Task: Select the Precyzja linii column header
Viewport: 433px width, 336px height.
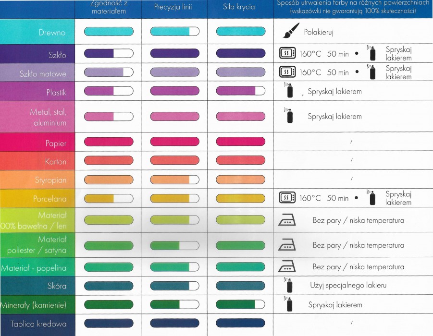Action: 173,7
